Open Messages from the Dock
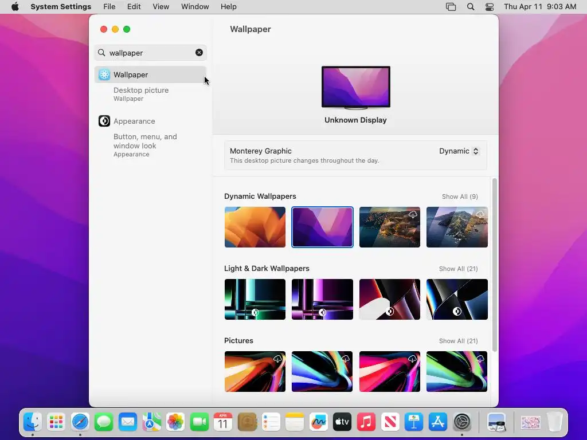The image size is (587, 440). tap(104, 422)
